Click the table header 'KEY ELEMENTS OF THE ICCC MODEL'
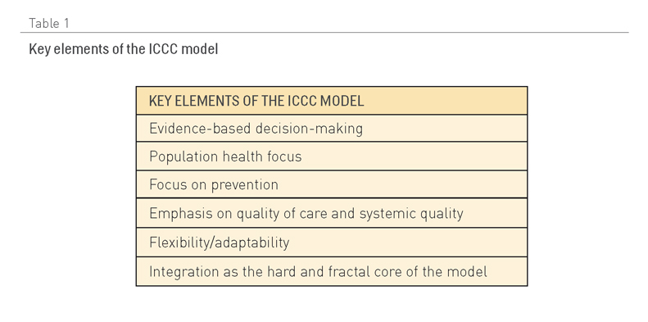Viewport: 648px width, 322px height. [x=332, y=101]
